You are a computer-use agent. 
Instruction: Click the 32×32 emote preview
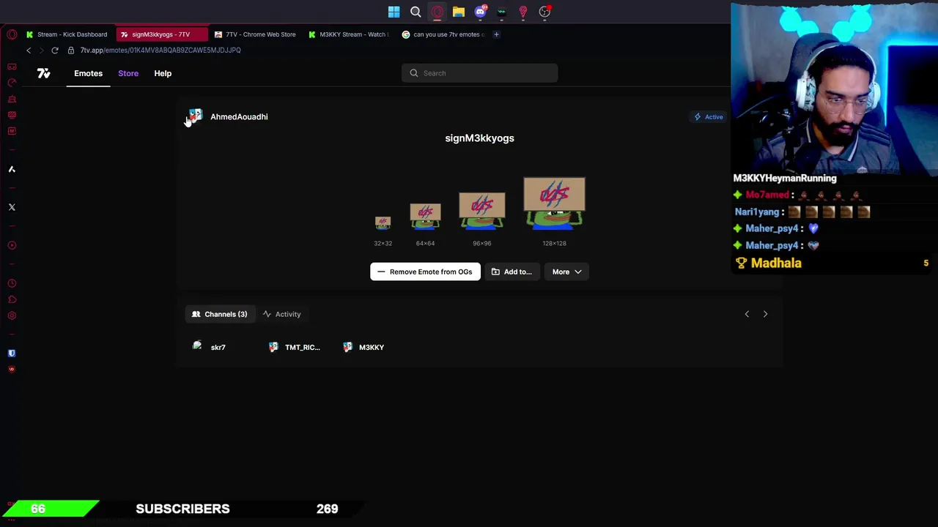pyautogui.click(x=383, y=223)
